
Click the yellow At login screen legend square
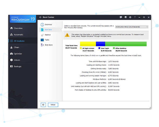pyautogui.click(x=81, y=48)
